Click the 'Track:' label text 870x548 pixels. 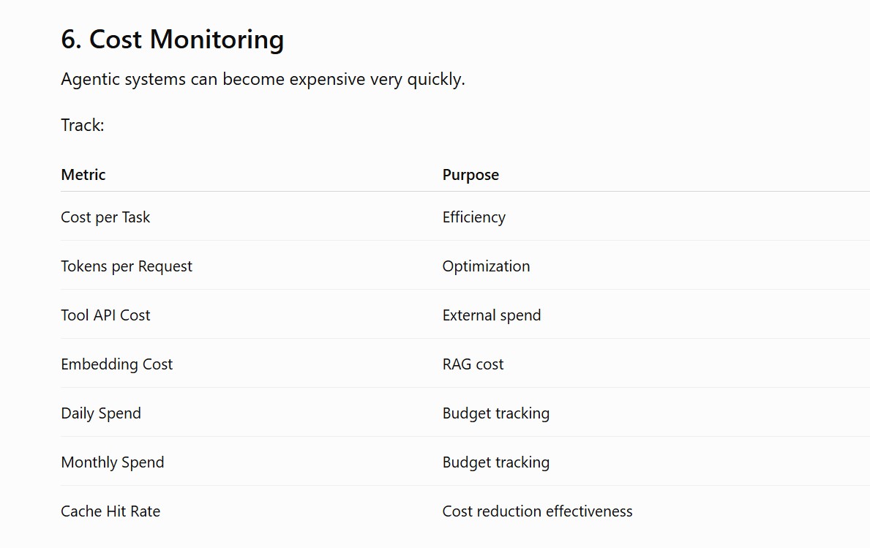(83, 125)
